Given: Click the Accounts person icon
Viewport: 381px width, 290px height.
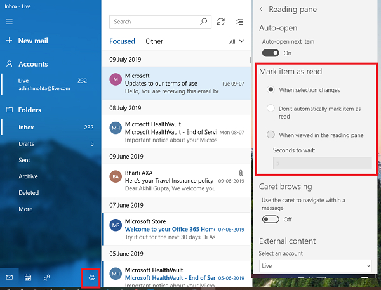Looking at the screenshot, I should pyautogui.click(x=10, y=64).
